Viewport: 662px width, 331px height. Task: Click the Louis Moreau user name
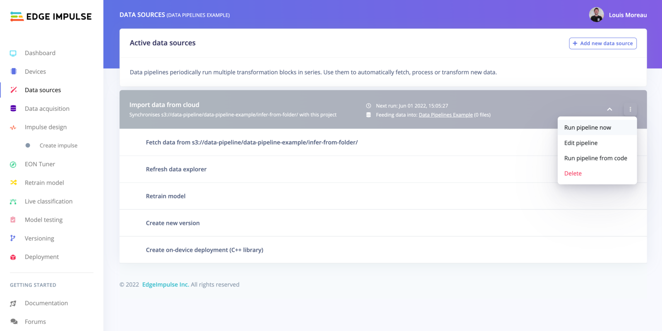click(628, 15)
